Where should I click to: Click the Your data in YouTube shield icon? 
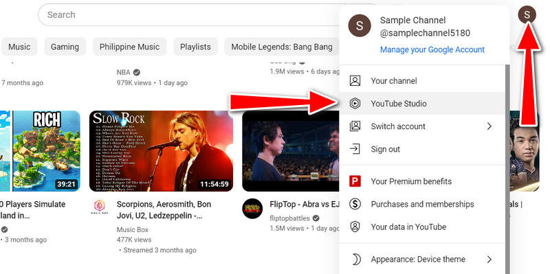tap(355, 227)
